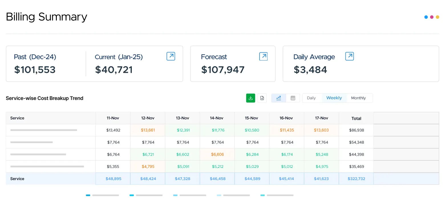Screen dimensions: 445x210
Task: Open Forecast details arrow icon
Action: click(263, 56)
